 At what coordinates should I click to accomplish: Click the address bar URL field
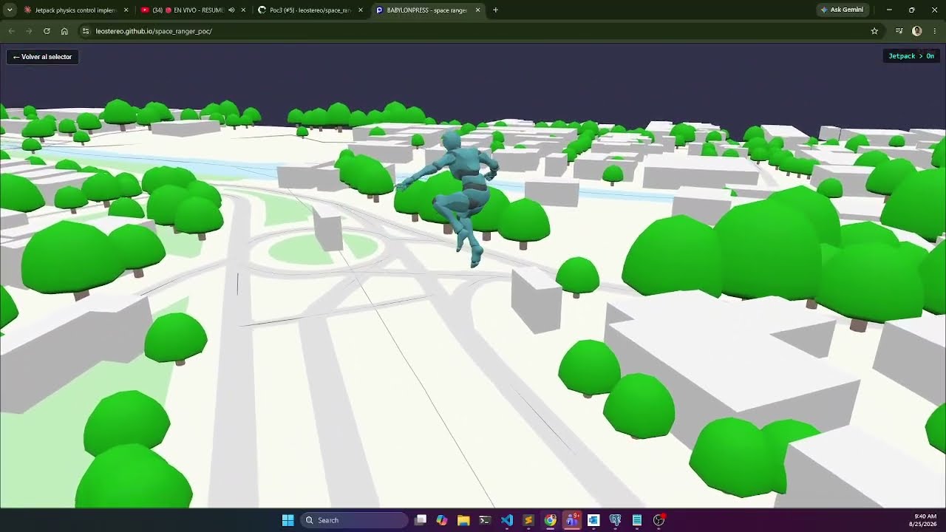pyautogui.click(x=473, y=31)
